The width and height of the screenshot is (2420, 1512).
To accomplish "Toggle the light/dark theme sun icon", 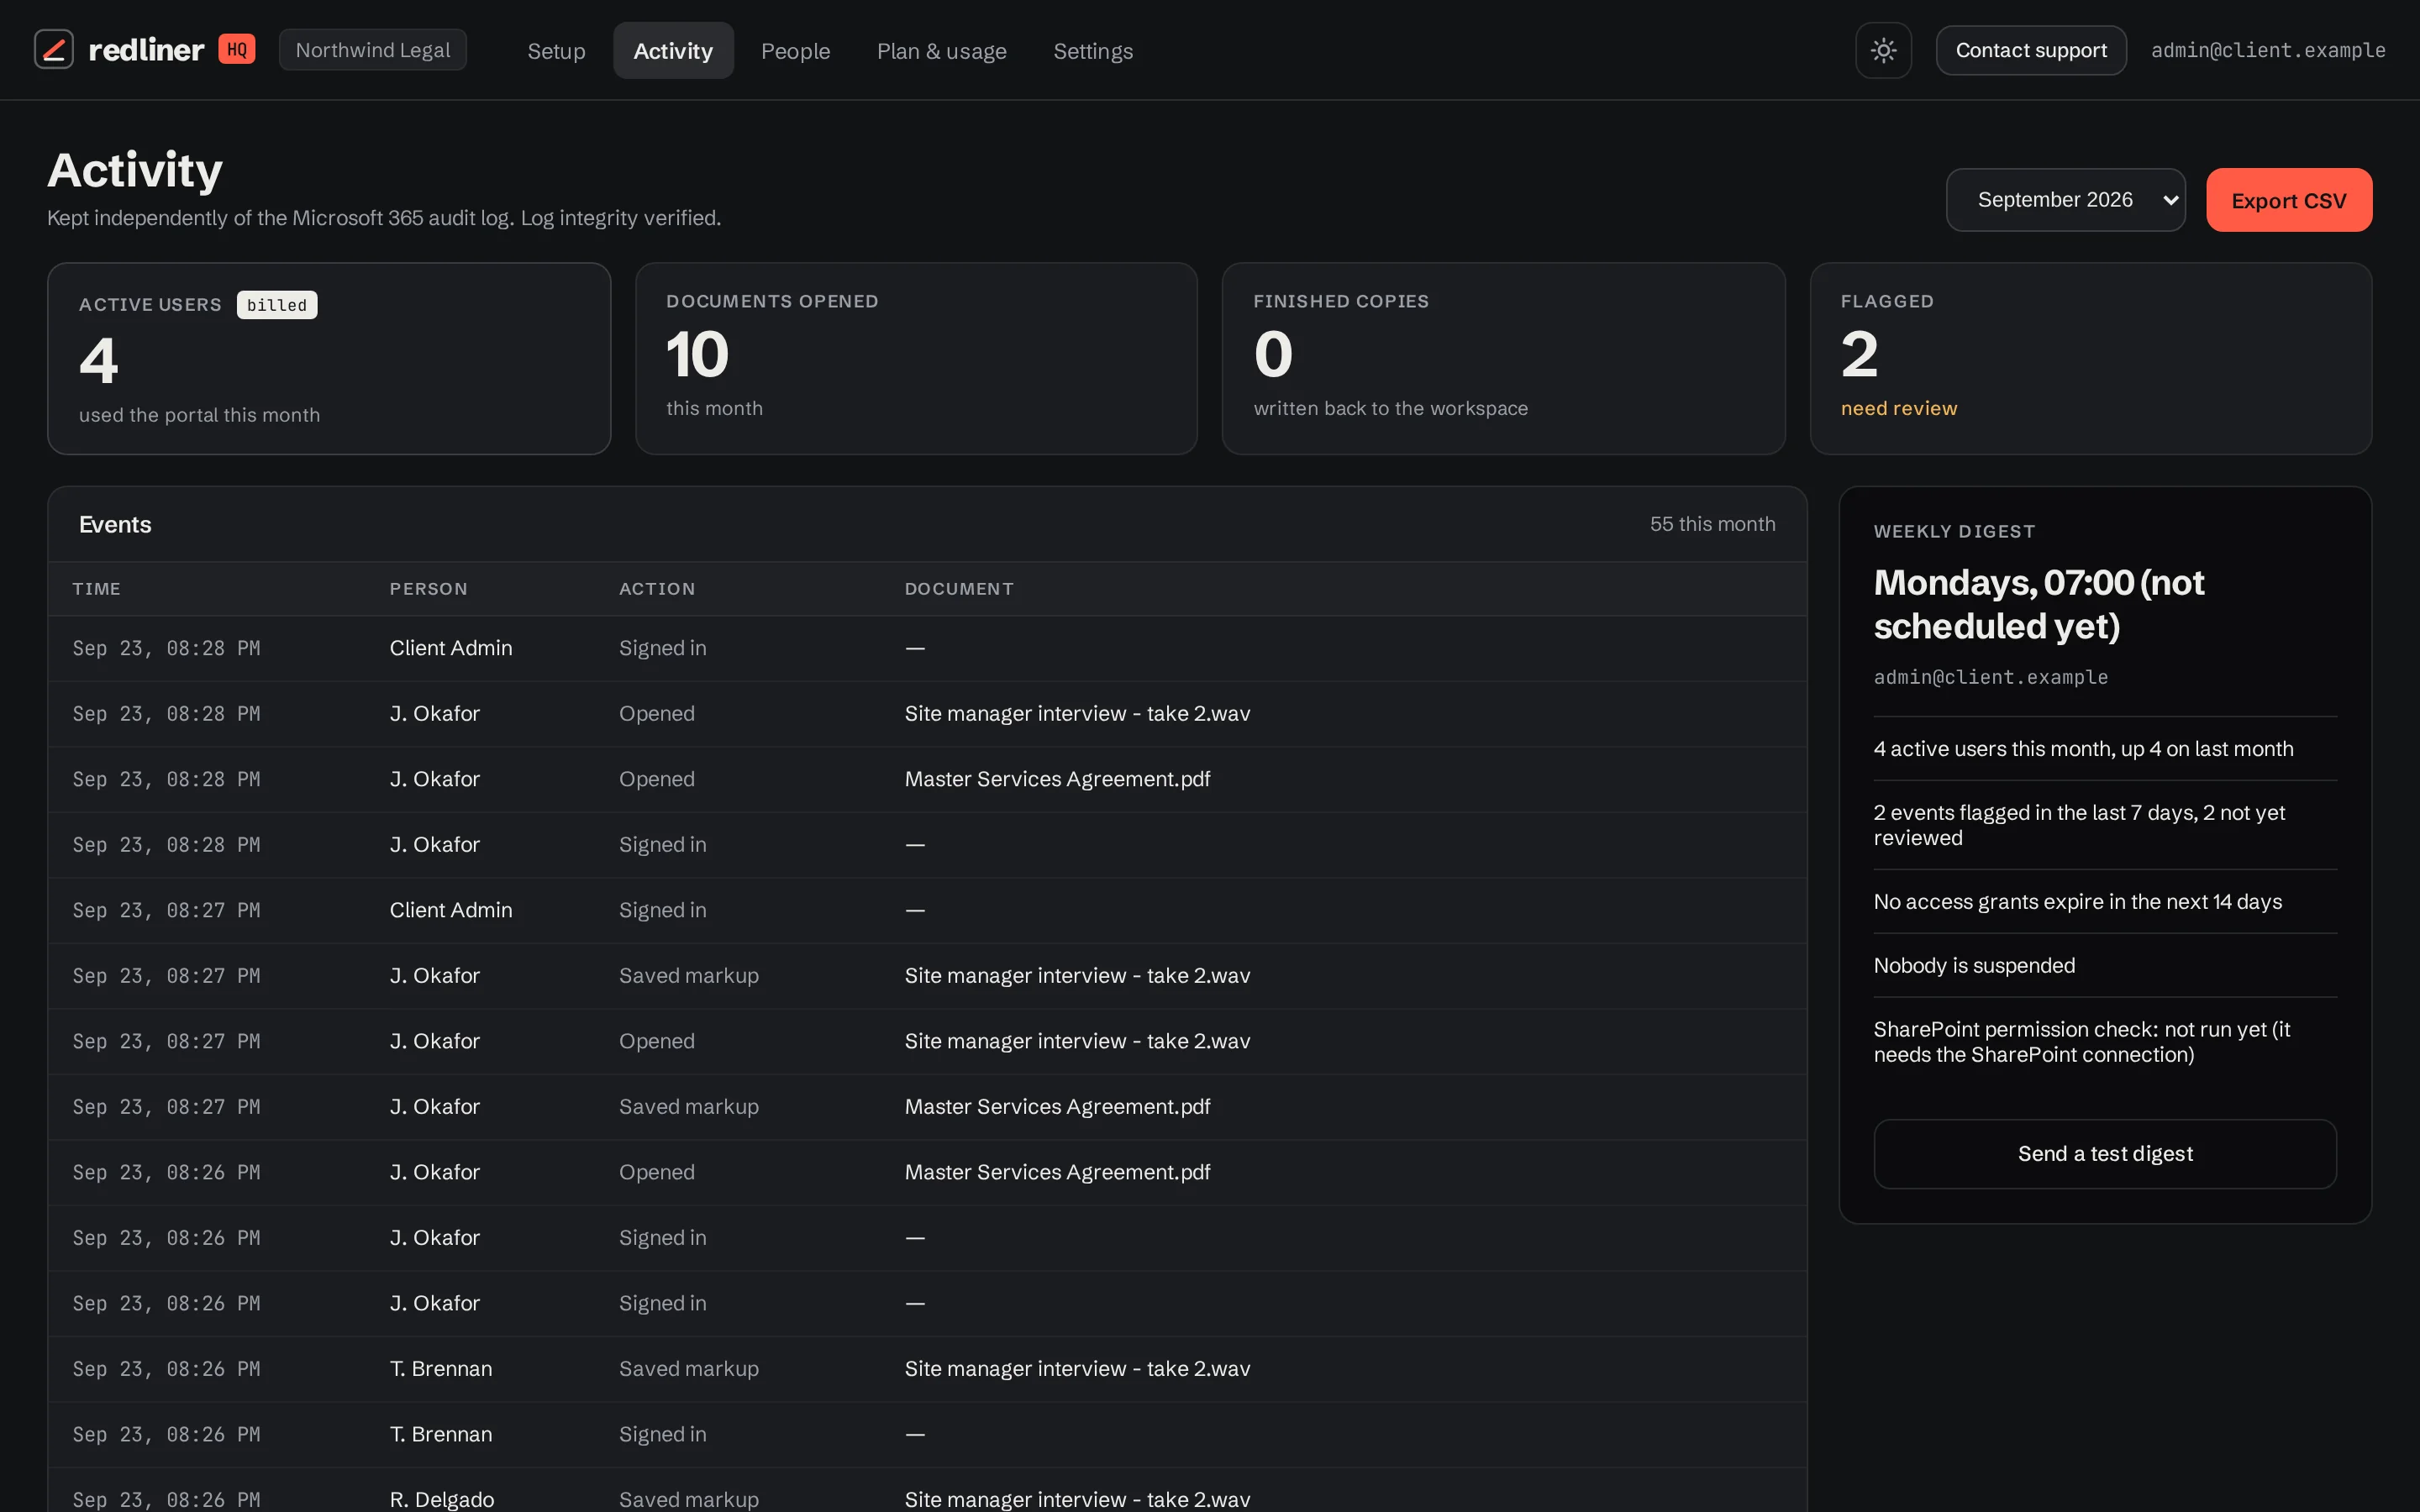I will (1883, 50).
